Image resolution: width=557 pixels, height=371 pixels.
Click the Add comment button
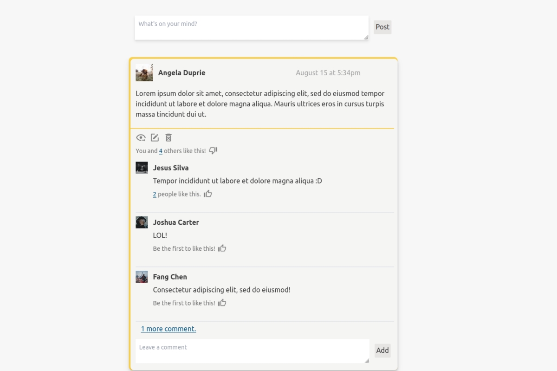tap(382, 351)
